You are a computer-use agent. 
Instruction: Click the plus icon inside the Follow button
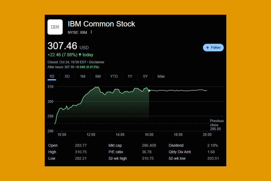(207, 47)
